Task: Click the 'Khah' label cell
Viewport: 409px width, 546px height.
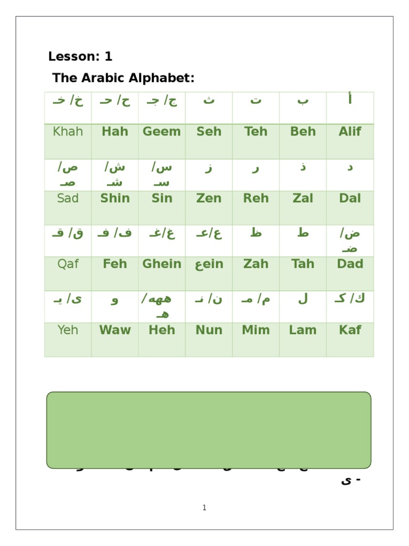Action: pyautogui.click(x=68, y=132)
